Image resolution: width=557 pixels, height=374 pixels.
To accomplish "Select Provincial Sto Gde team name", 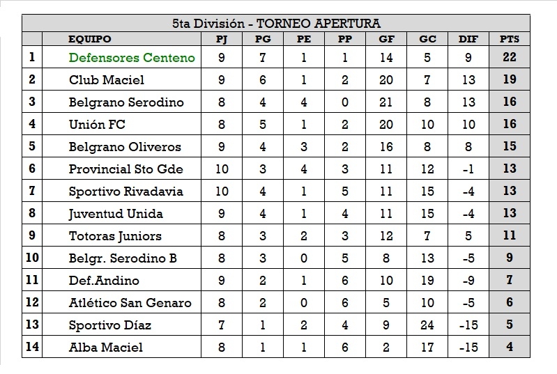I will point(125,169).
